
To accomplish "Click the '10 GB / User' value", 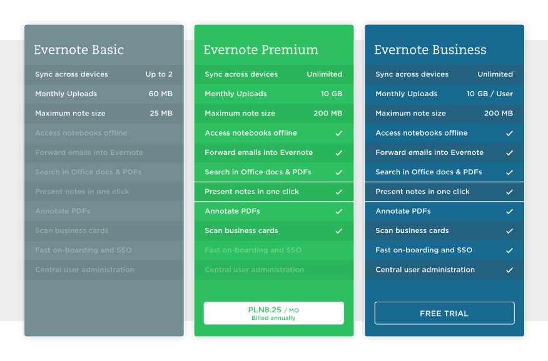I will coord(490,94).
